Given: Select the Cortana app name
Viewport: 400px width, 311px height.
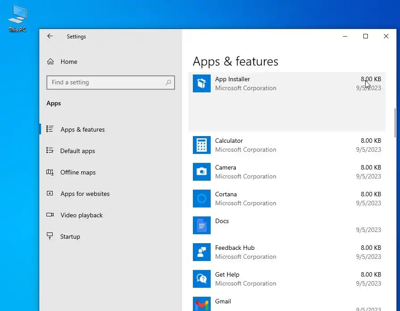Looking at the screenshot, I should [x=226, y=194].
